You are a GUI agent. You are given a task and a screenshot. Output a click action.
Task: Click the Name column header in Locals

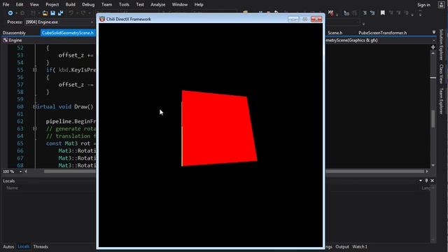tap(13, 188)
